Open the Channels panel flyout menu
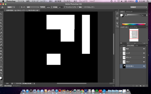The width and height of the screenshot is (151, 94). pos(147,46)
